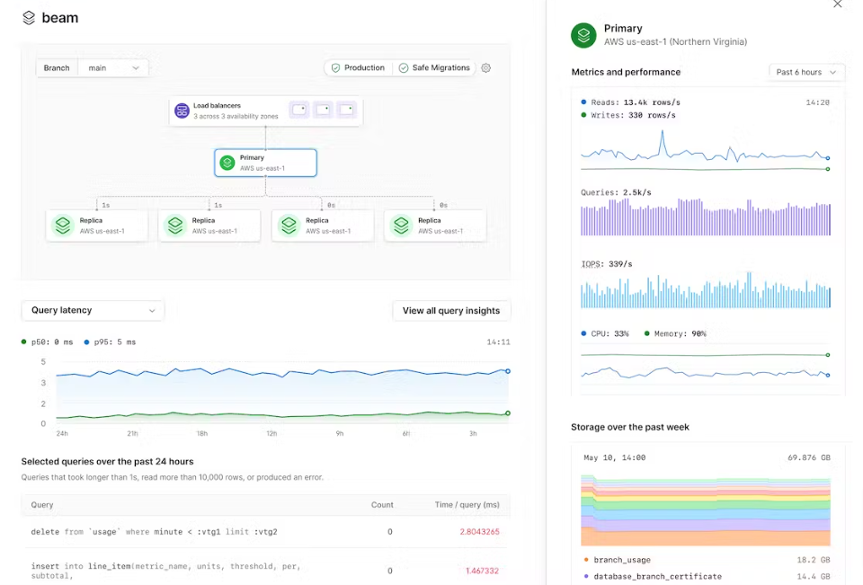Click the last Replica node's icon
The width and height of the screenshot is (863, 585).
click(401, 226)
